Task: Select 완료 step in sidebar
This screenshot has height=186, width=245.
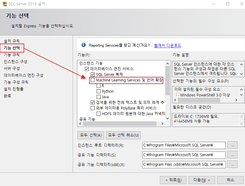Action: [x=7, y=96]
